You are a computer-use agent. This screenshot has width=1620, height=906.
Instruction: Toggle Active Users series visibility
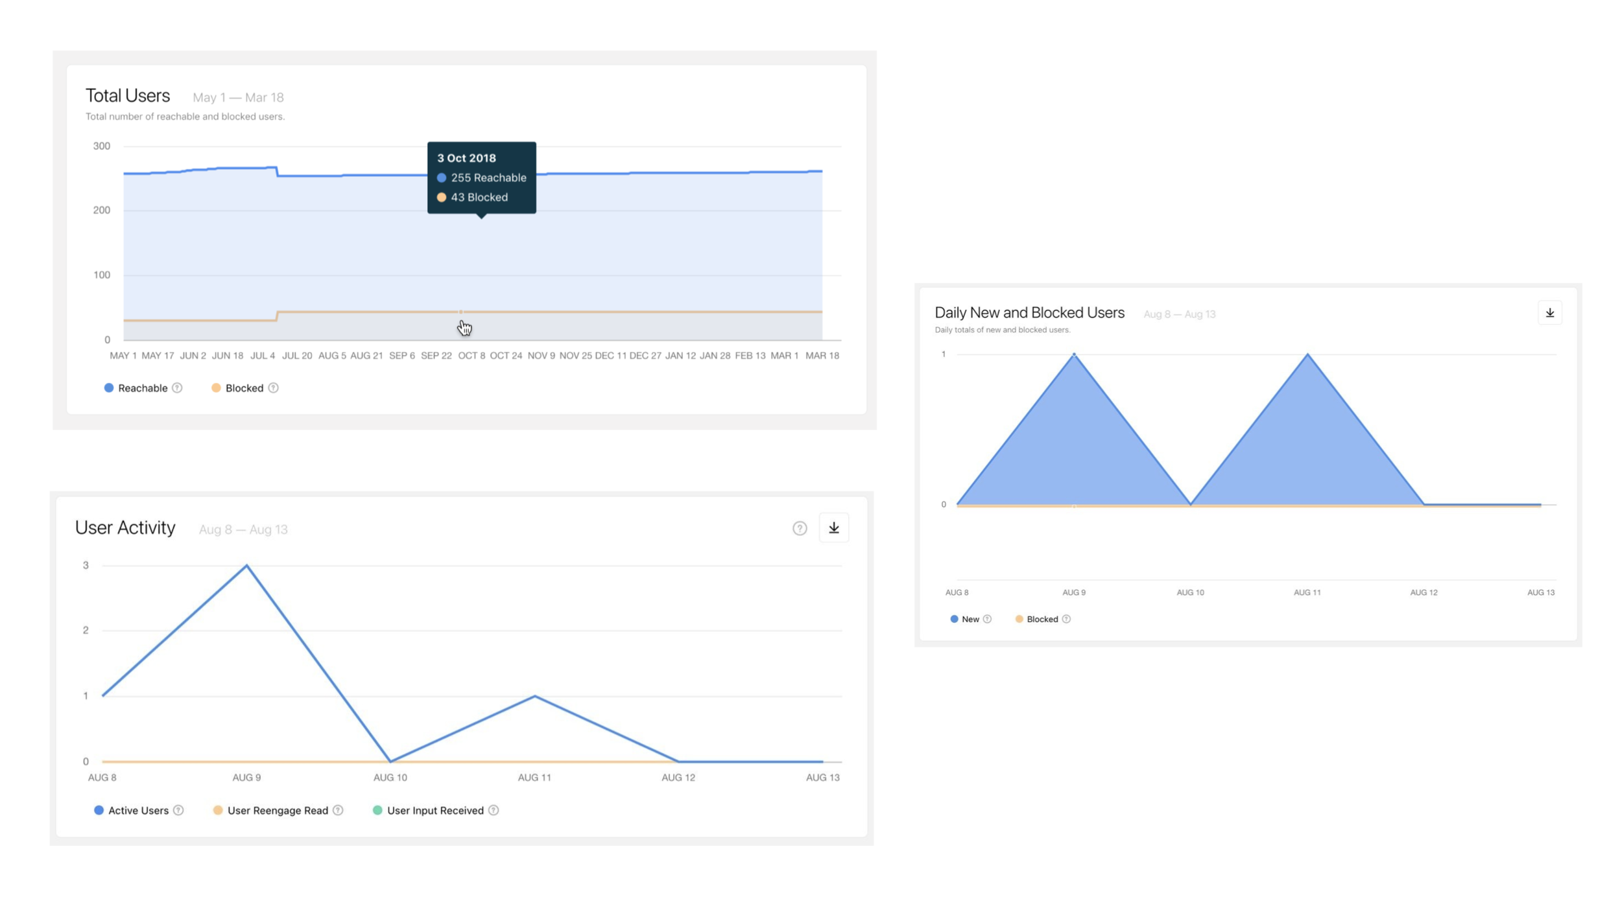(137, 810)
